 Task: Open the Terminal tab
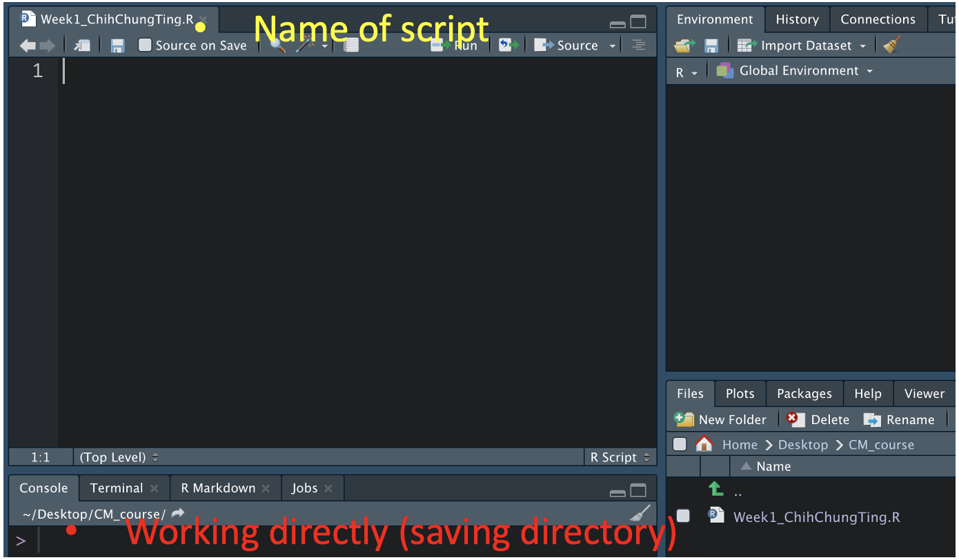pos(117,488)
